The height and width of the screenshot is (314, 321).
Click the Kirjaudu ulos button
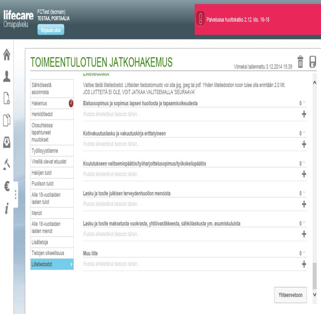tap(51, 30)
